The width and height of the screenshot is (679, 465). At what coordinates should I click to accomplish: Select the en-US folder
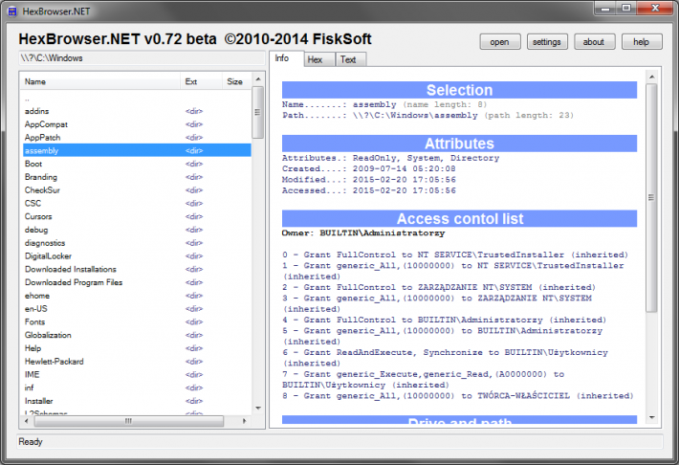click(x=137, y=308)
